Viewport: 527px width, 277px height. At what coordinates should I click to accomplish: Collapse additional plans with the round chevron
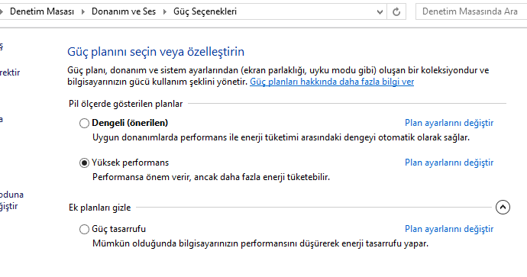[x=503, y=207]
